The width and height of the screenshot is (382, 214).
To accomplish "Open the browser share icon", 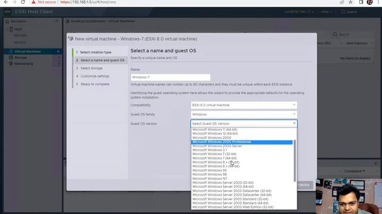I will pyautogui.click(x=342, y=2).
